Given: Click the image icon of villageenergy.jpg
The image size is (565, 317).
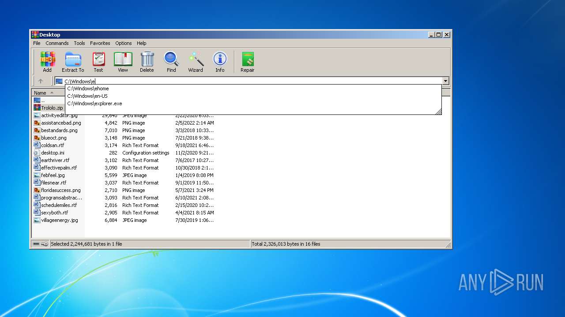Looking at the screenshot, I should pyautogui.click(x=37, y=220).
